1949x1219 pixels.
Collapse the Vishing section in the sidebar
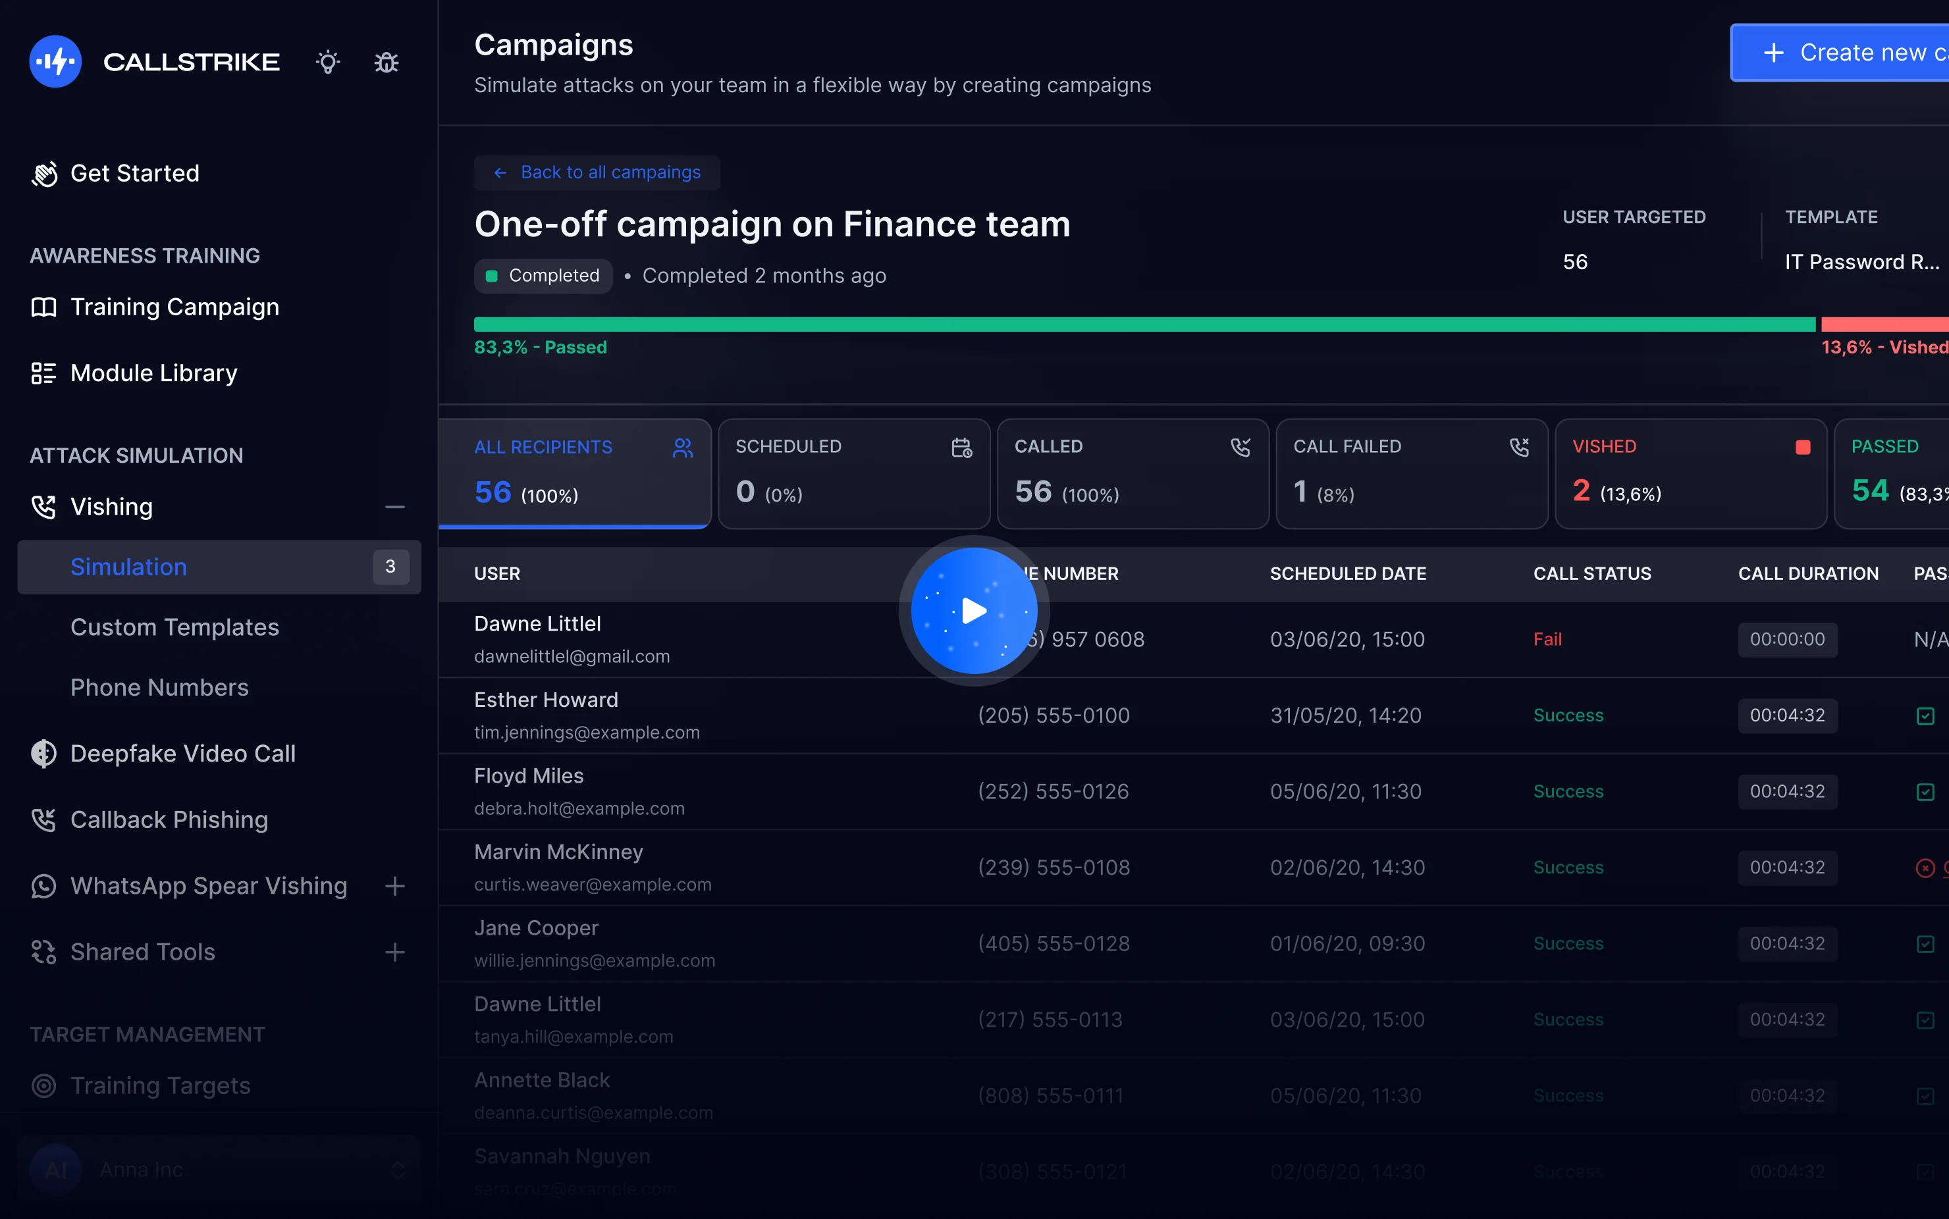[394, 506]
